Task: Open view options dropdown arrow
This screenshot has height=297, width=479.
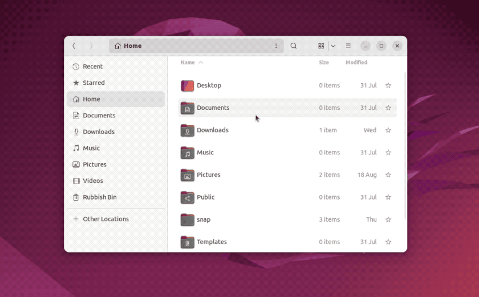Action: tap(333, 46)
